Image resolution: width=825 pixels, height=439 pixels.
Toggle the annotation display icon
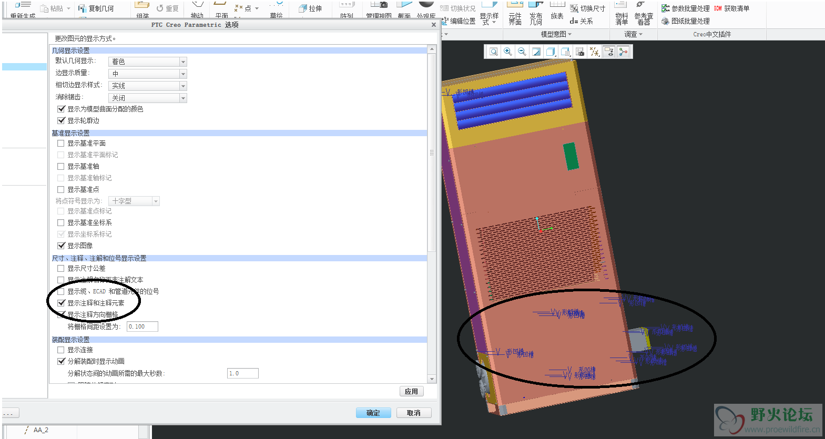[609, 52]
